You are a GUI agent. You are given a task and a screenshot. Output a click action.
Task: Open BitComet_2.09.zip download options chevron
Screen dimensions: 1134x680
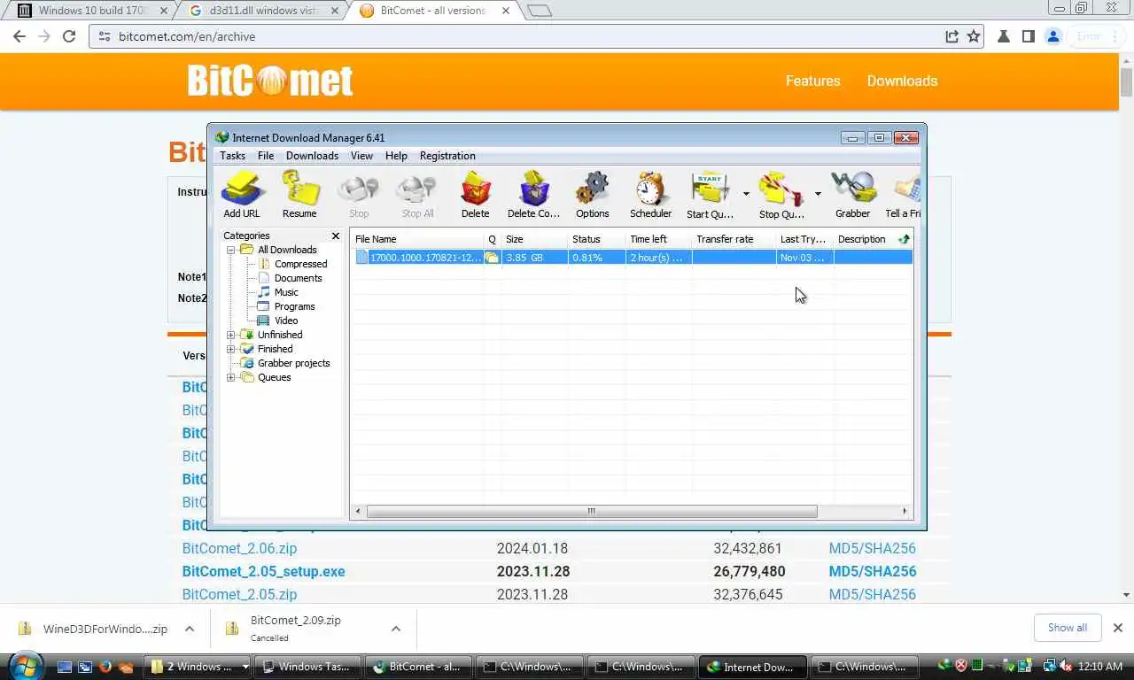(395, 629)
